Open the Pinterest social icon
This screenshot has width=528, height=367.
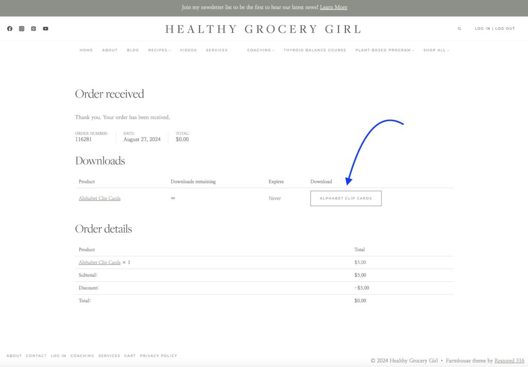click(x=34, y=29)
